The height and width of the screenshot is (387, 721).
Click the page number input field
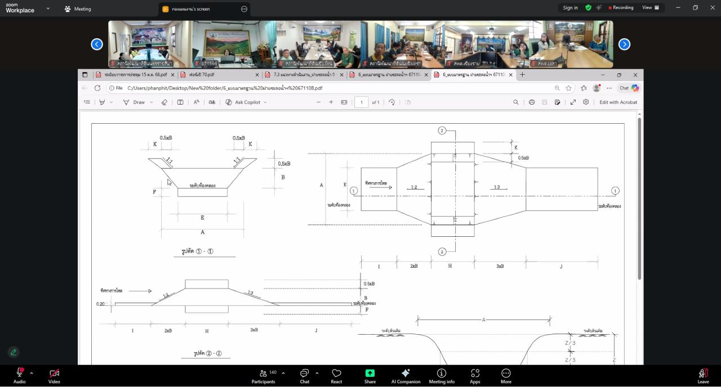361,102
